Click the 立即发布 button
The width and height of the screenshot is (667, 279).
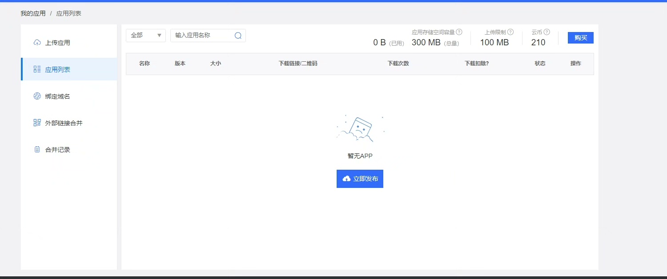[x=360, y=179]
